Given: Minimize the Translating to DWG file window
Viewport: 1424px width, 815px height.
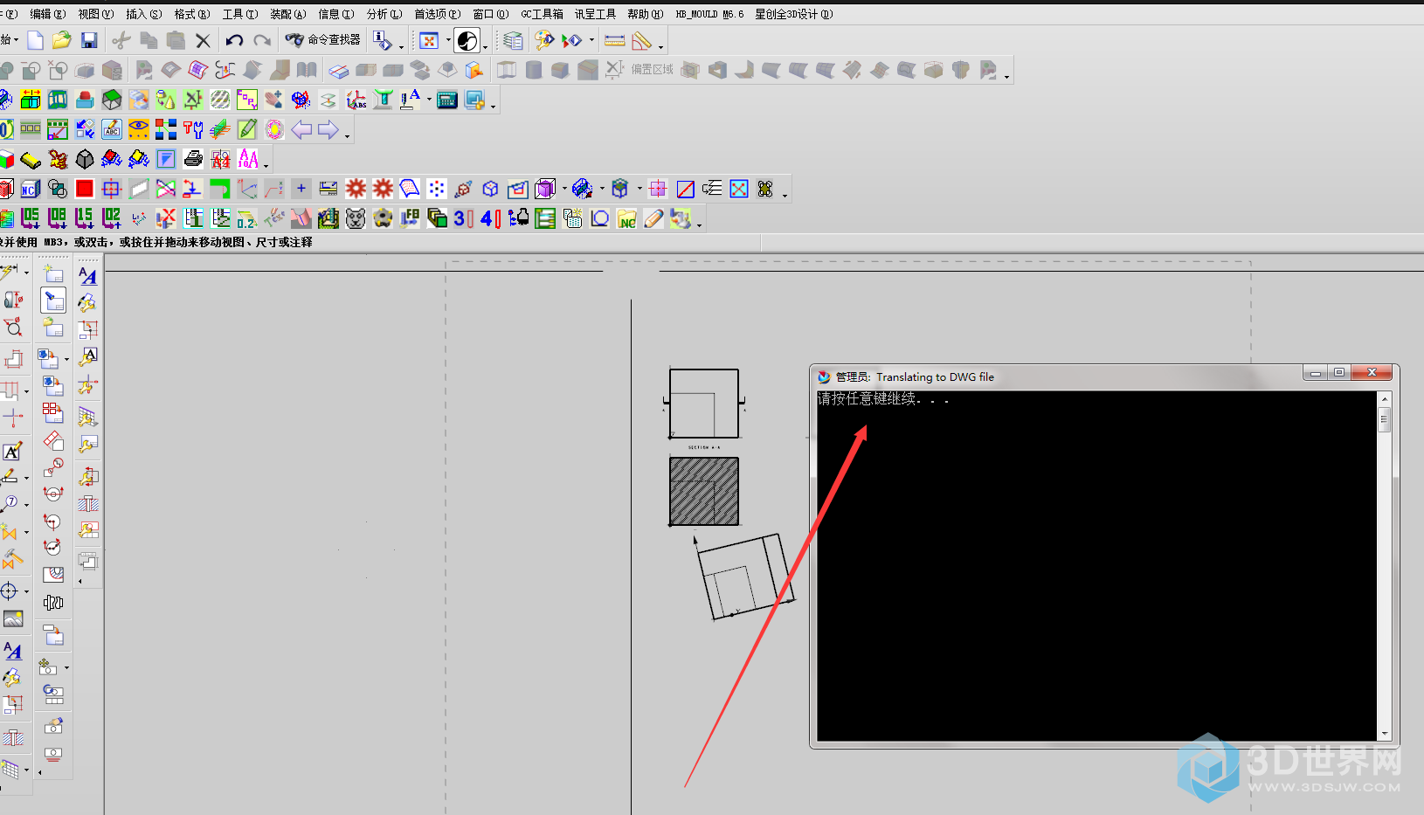Looking at the screenshot, I should pos(1315,373).
